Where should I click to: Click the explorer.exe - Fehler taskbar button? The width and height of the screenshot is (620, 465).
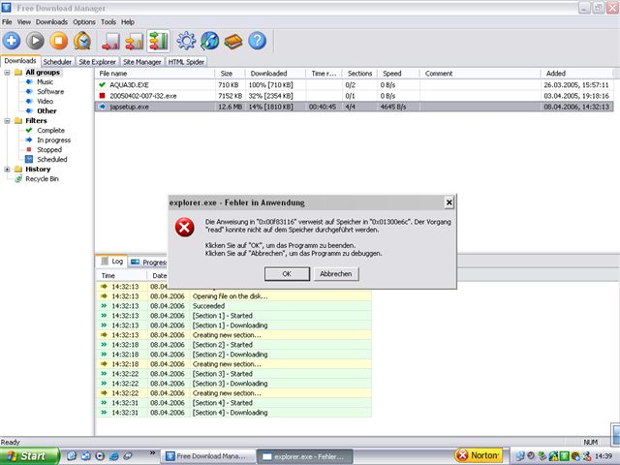[x=304, y=456]
